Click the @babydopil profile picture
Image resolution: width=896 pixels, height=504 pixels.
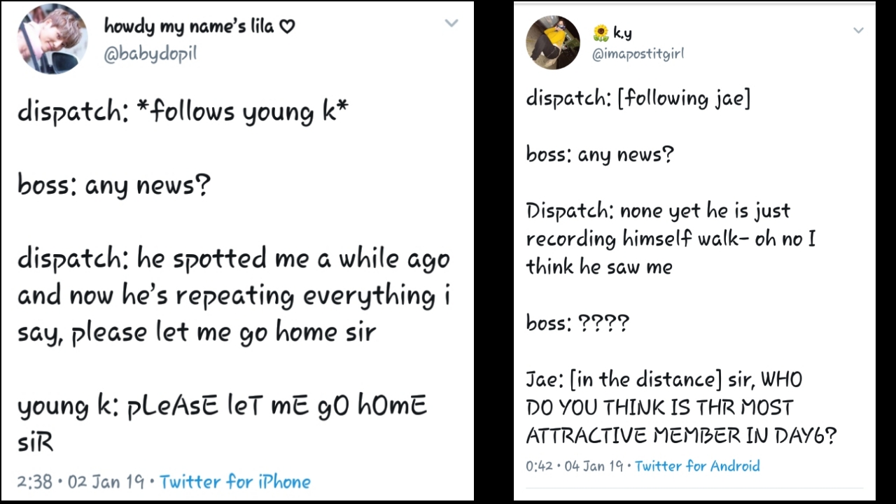52,39
